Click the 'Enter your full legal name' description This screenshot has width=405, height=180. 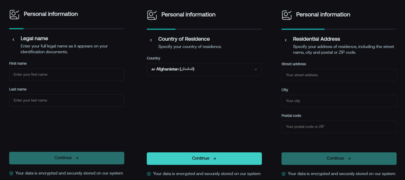[x=64, y=49]
